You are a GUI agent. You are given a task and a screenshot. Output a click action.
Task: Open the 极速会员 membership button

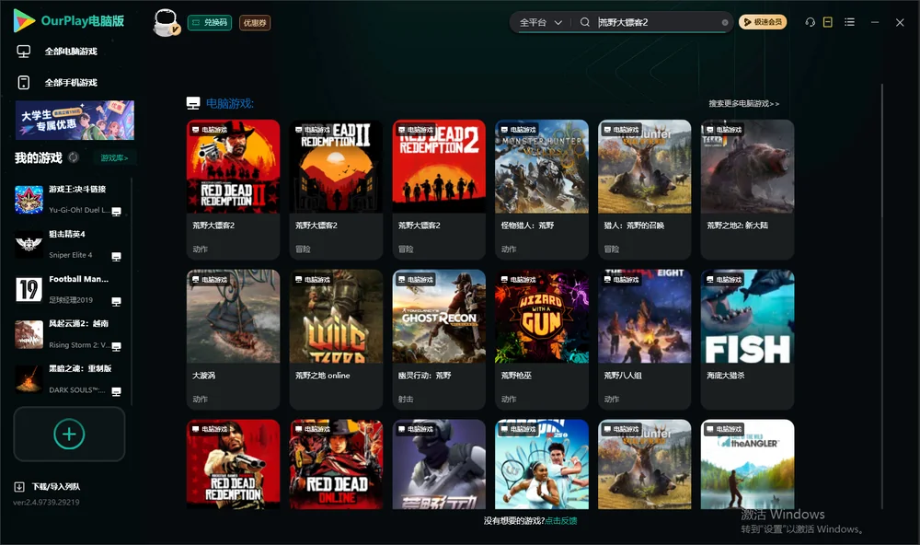762,22
